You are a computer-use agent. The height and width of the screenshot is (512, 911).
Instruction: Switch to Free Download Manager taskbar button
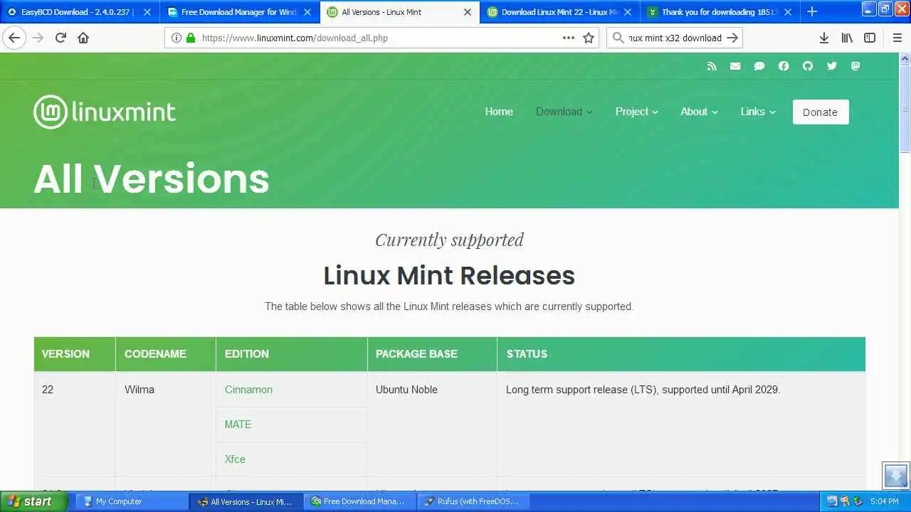coord(359,501)
